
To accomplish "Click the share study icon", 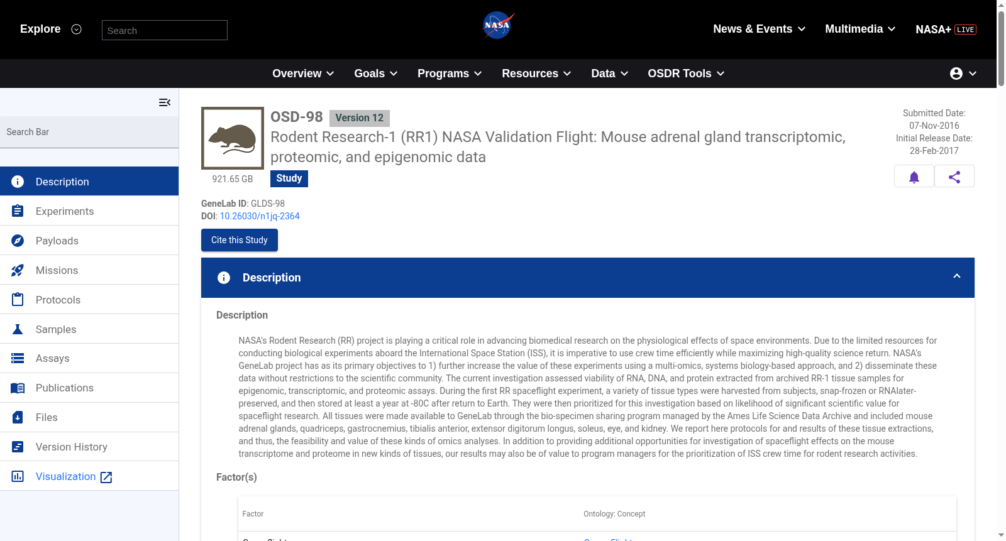I will tap(954, 177).
